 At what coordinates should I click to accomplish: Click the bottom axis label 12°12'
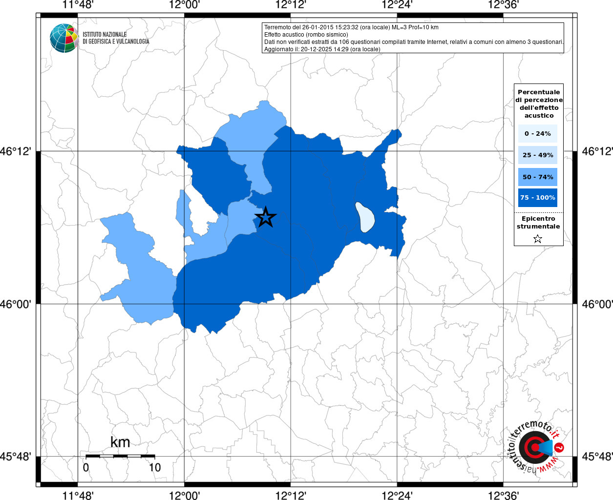click(x=291, y=495)
